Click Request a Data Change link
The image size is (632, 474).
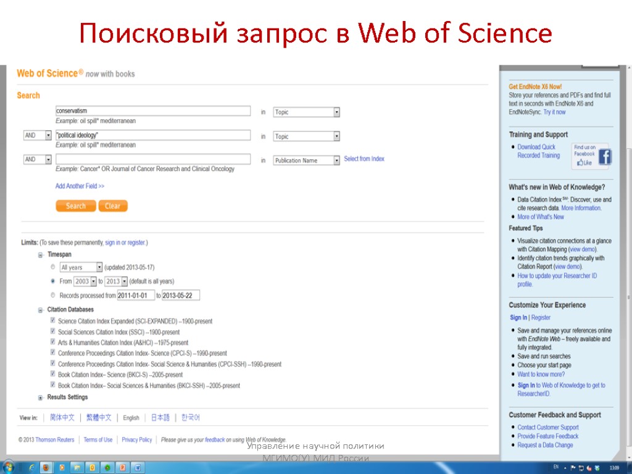[545, 445]
